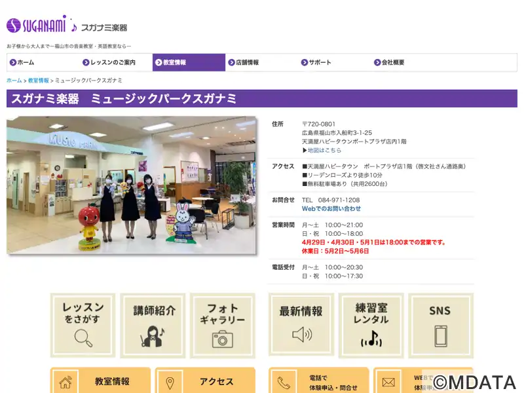Click the arrow icon beside 会社概要
This screenshot has width=524, height=393.
(x=377, y=62)
